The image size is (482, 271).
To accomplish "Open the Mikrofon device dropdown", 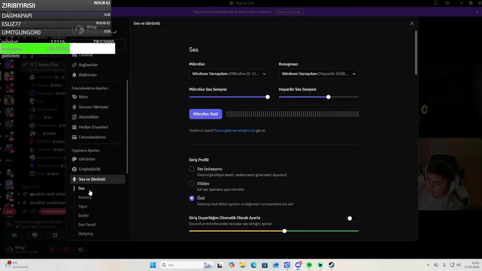I will coord(229,74).
